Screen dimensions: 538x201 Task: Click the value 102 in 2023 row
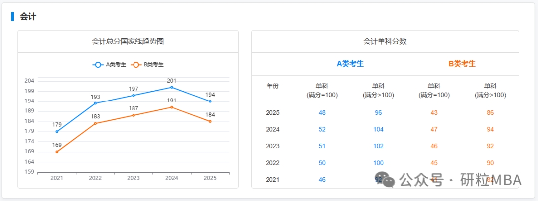coord(378,146)
